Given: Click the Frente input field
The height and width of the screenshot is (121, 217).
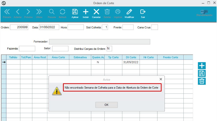Looking at the screenshot, I should coord(128,27).
